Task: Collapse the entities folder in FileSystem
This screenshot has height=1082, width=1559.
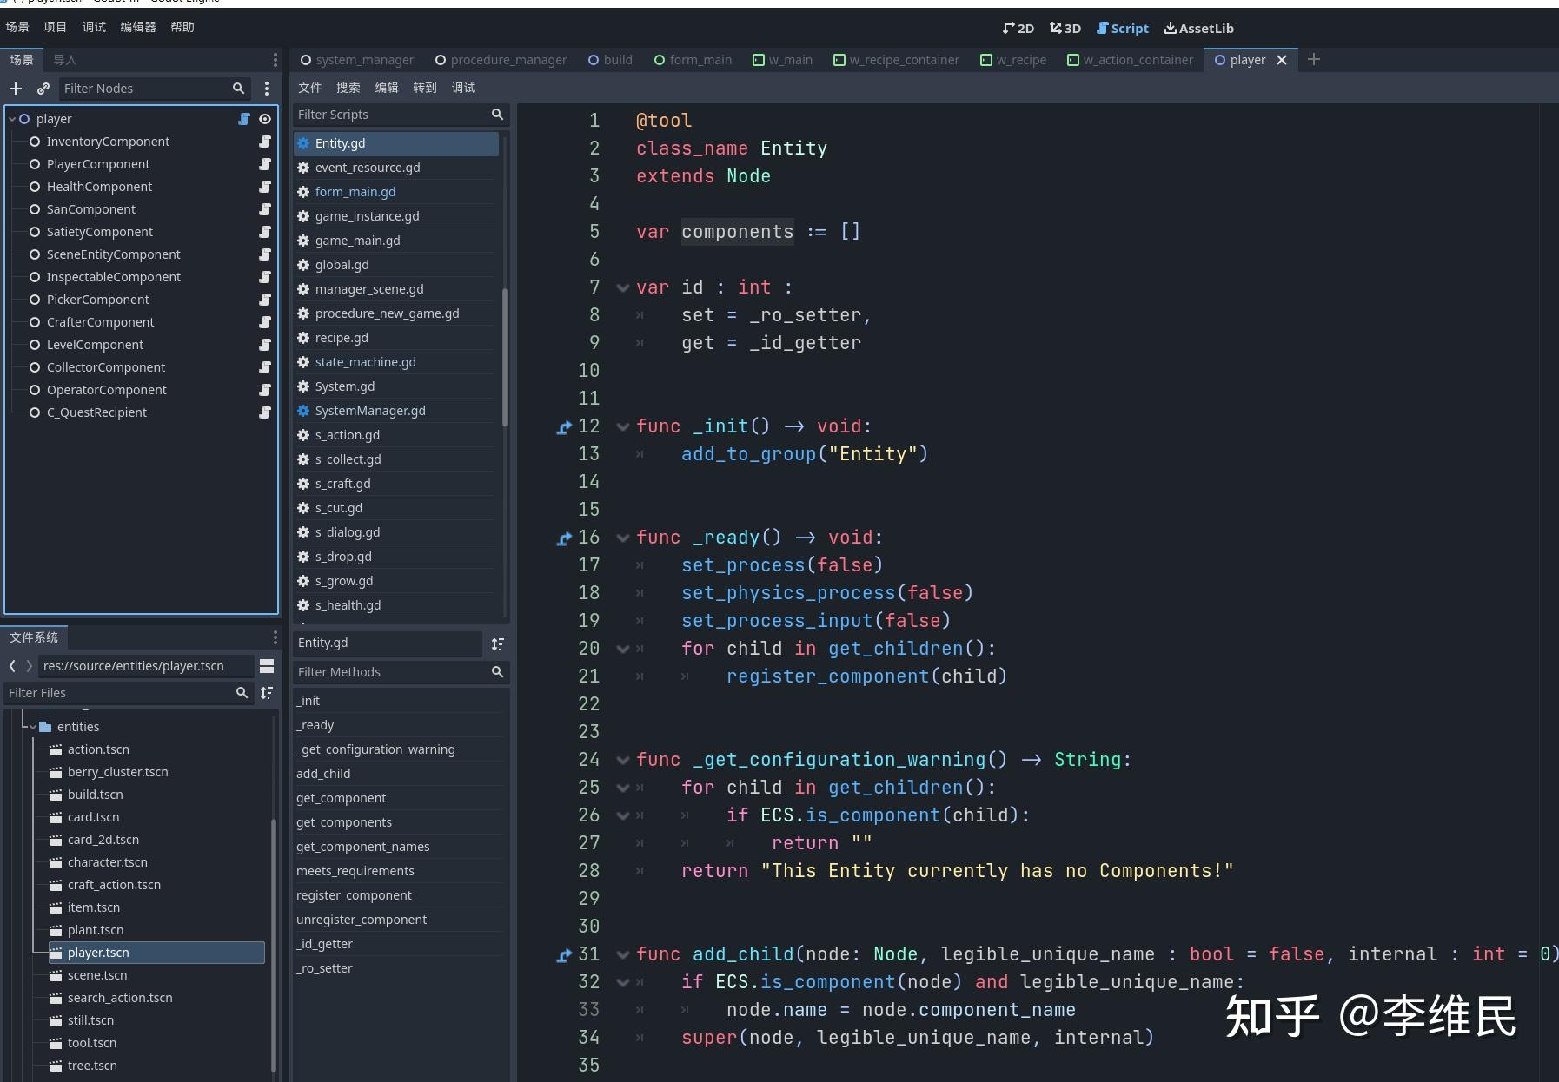Action: tap(35, 727)
